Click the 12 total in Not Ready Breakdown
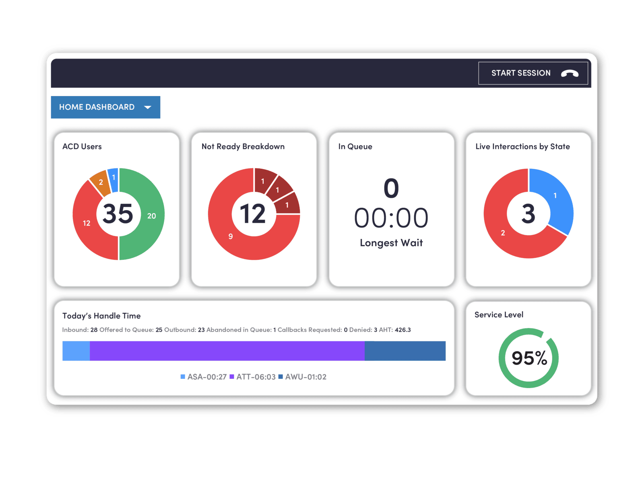This screenshot has width=644, height=497. 253,214
